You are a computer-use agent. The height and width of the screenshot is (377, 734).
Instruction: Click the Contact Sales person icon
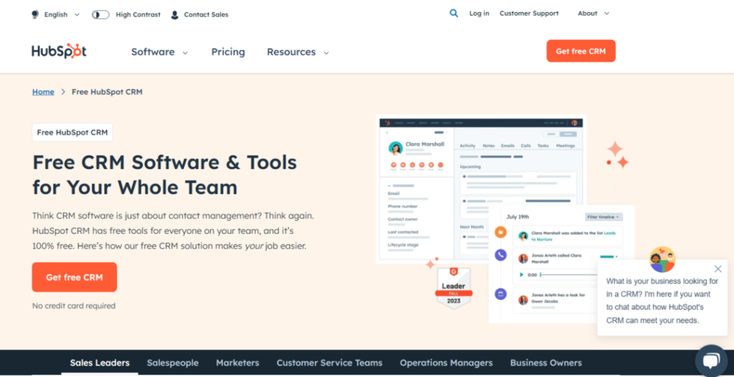coord(175,14)
